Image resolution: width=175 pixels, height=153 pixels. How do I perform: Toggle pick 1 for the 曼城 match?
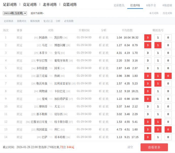158,99
